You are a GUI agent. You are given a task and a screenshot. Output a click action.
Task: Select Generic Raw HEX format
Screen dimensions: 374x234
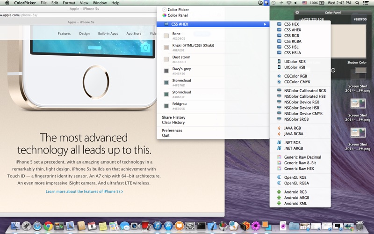tap(300, 168)
